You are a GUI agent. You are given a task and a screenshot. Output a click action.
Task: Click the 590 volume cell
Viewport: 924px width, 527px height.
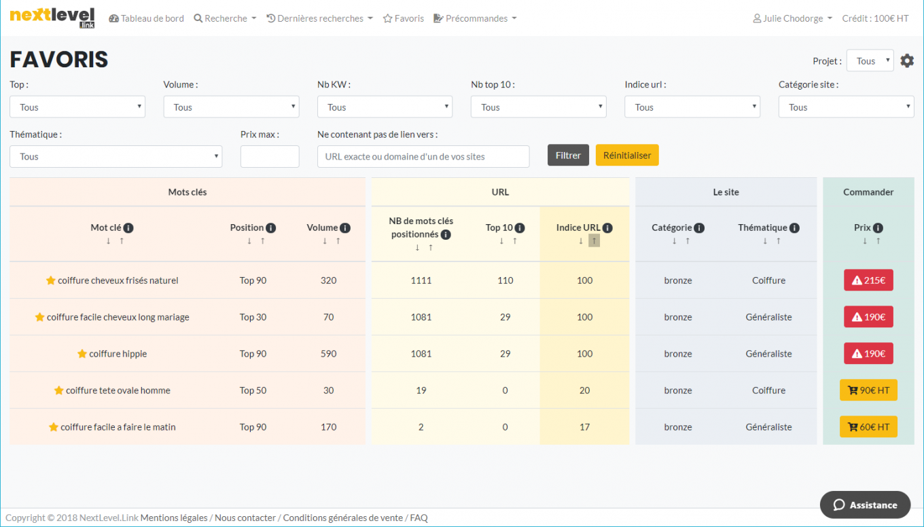[329, 354]
